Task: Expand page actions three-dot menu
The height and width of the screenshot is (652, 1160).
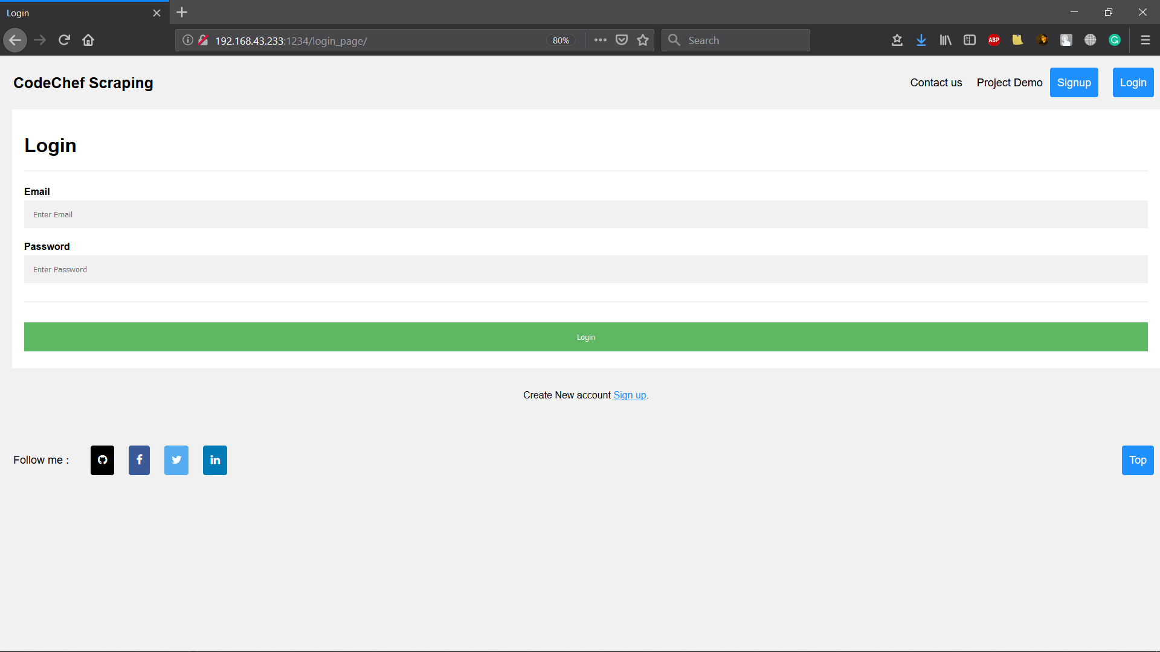Action: click(x=600, y=40)
